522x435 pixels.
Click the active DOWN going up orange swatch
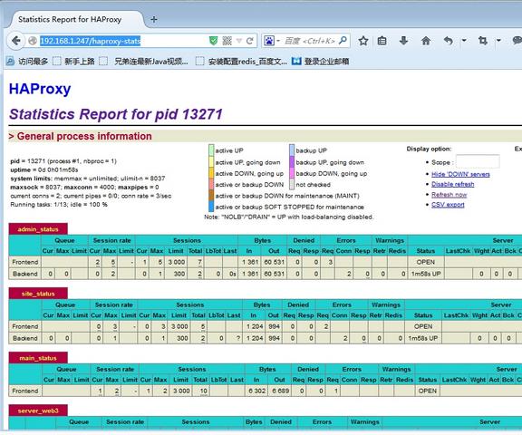(211, 173)
